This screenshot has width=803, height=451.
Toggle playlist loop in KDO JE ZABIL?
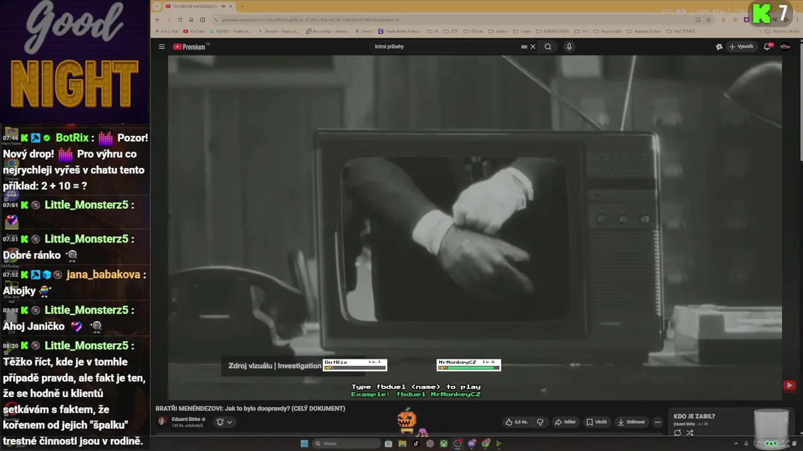point(678,433)
